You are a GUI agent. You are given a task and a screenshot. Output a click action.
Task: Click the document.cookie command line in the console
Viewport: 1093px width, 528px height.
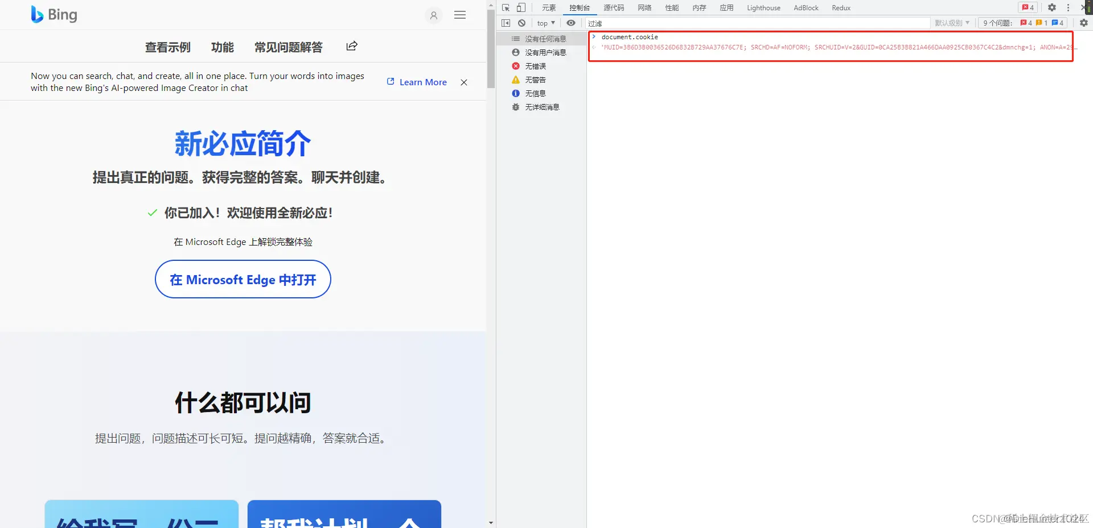[630, 37]
